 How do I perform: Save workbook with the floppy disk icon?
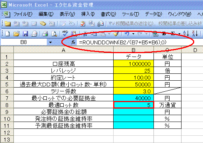(x=25, y=34)
